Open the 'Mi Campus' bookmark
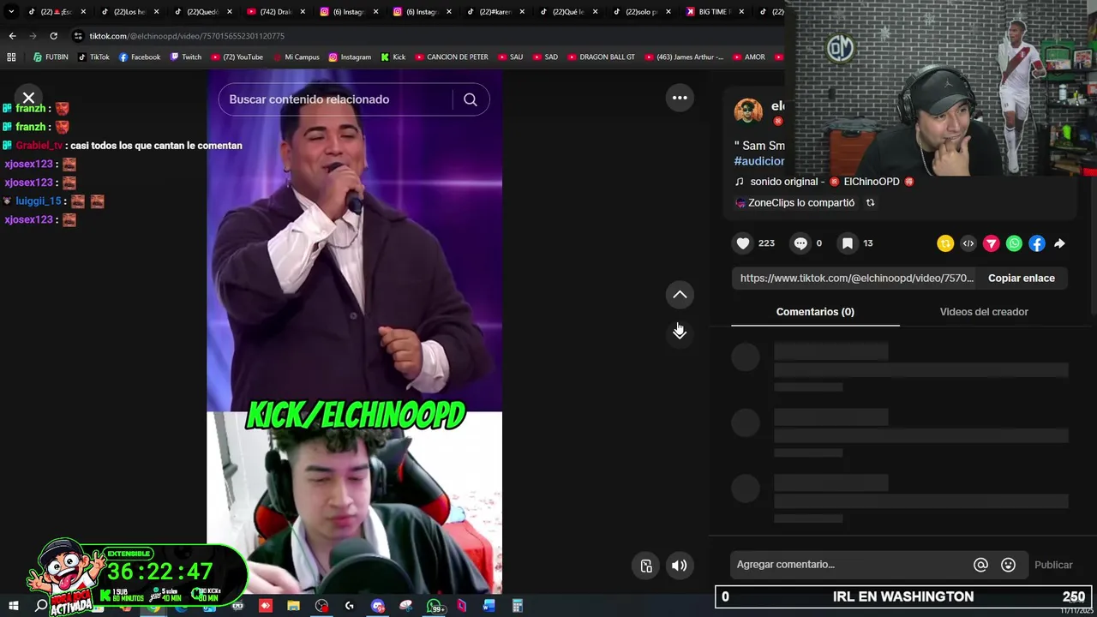 coord(296,57)
